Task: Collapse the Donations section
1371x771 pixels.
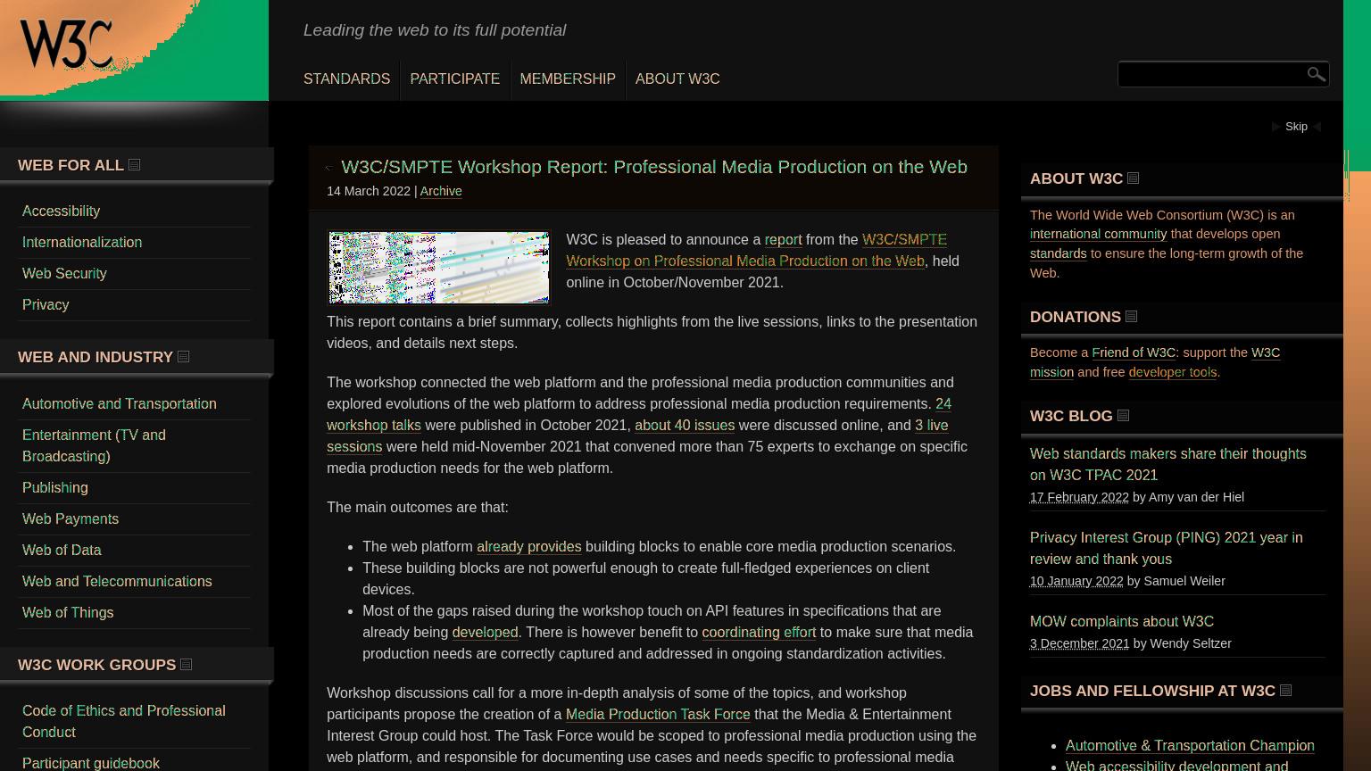Action: click(x=1132, y=317)
